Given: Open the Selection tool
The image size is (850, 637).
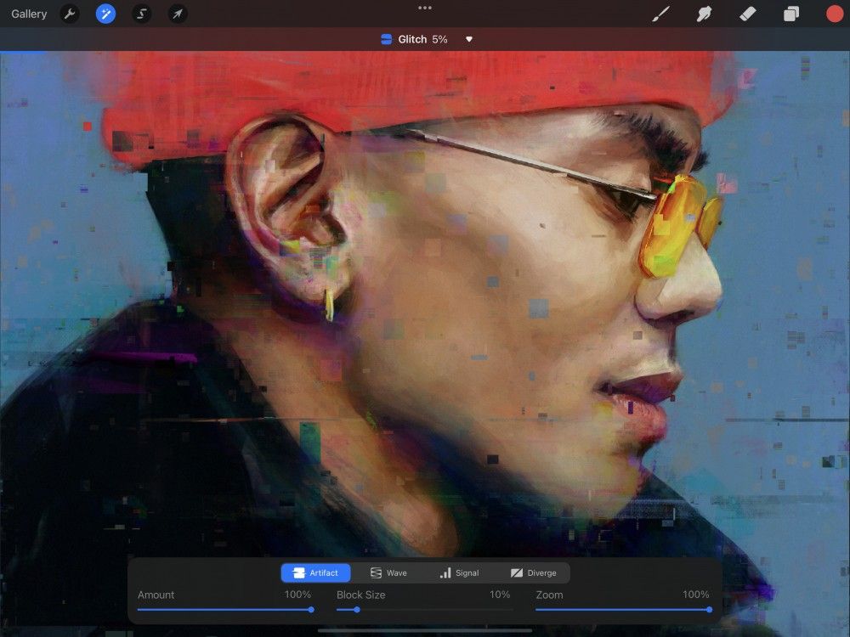Looking at the screenshot, I should pyautogui.click(x=141, y=14).
